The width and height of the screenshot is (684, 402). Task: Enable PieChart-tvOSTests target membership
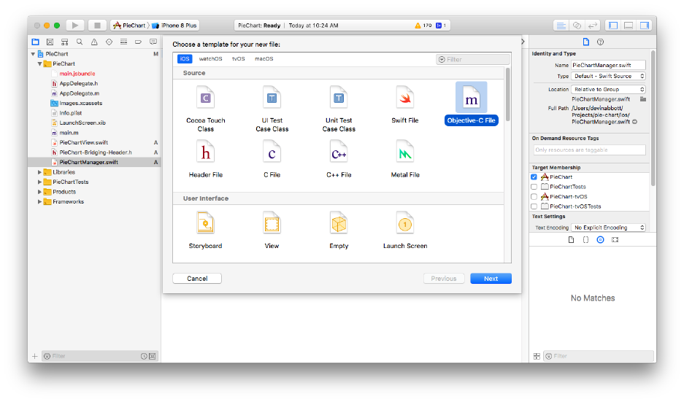click(534, 206)
